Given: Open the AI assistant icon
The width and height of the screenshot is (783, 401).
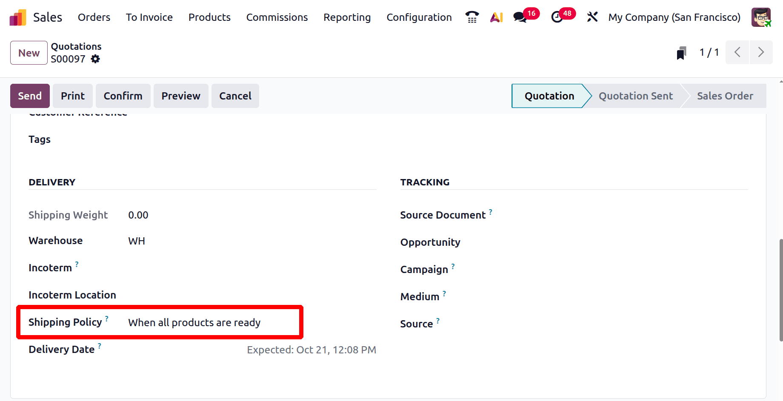Looking at the screenshot, I should pos(496,17).
